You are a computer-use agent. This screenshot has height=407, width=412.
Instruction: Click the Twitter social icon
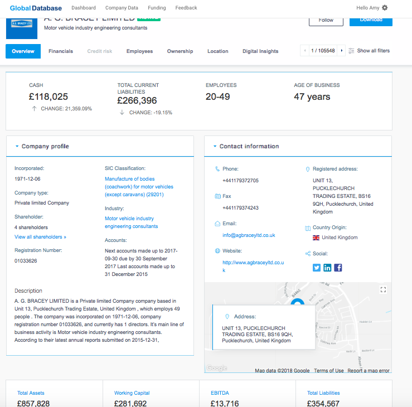(x=317, y=268)
